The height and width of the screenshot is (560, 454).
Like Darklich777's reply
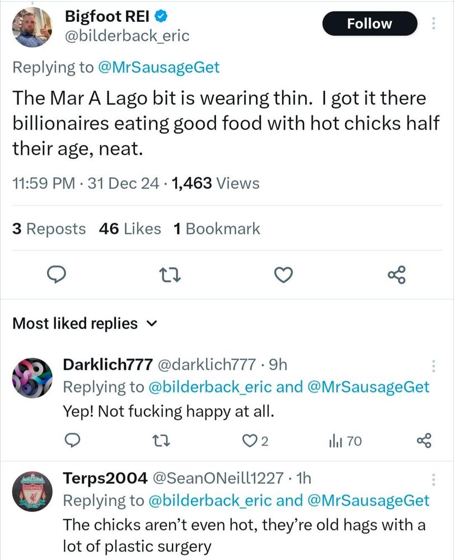[254, 441]
